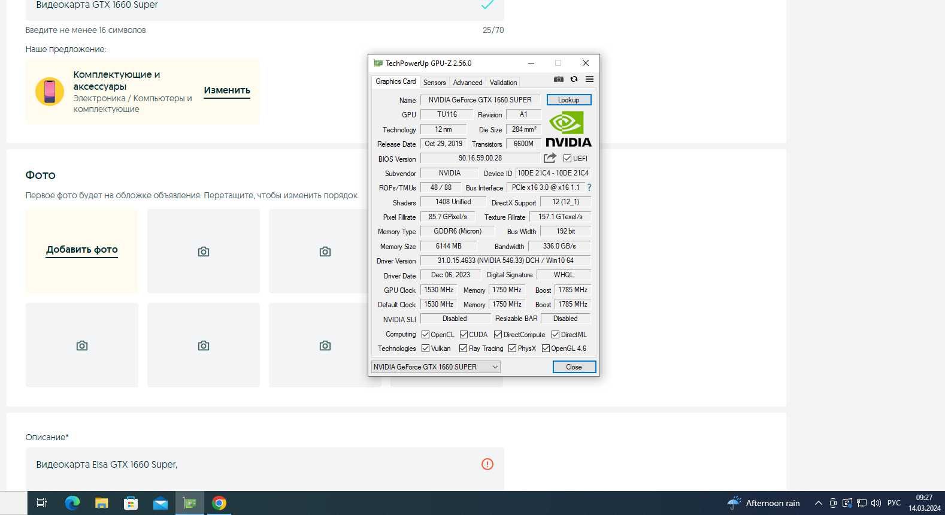Toggle the OpenGL 4.6 checkbox

point(546,349)
